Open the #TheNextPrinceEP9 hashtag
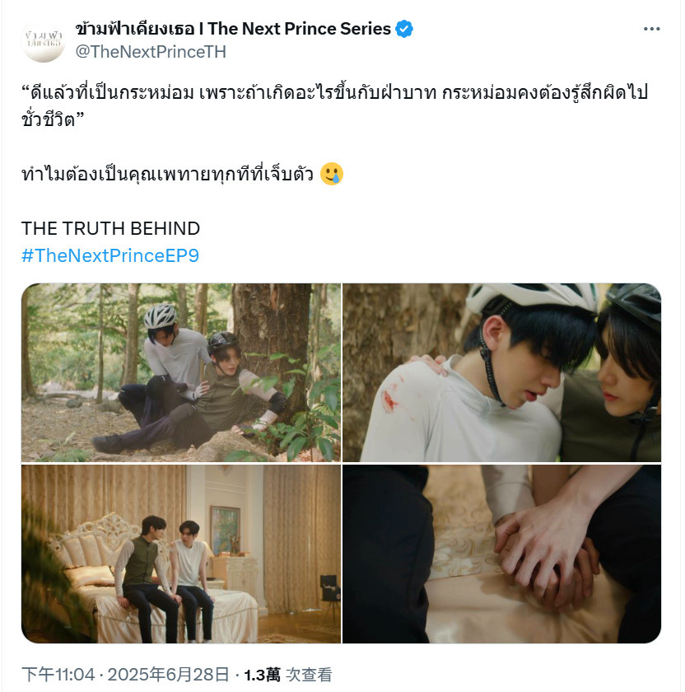 coord(110,255)
